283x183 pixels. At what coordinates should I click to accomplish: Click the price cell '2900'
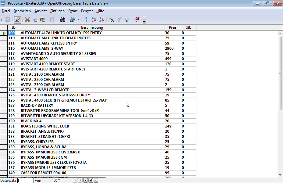click(173, 48)
